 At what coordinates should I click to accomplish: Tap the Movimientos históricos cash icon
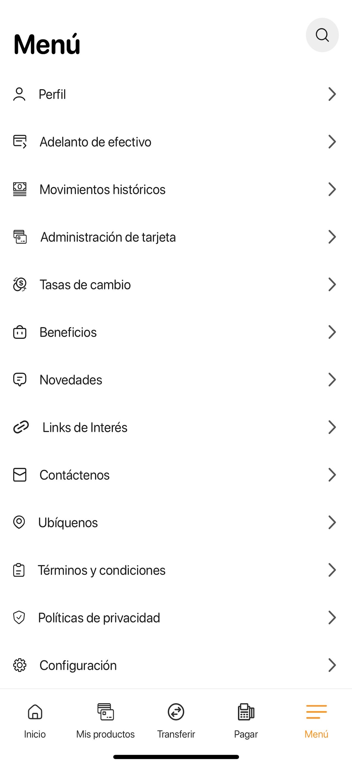tap(20, 190)
